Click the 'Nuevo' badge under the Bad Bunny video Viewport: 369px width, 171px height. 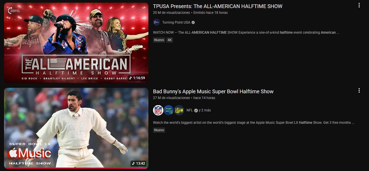[159, 130]
